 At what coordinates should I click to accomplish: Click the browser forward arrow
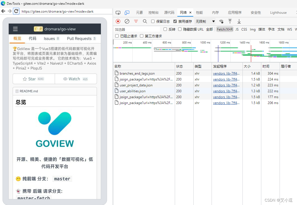(x=10, y=11)
